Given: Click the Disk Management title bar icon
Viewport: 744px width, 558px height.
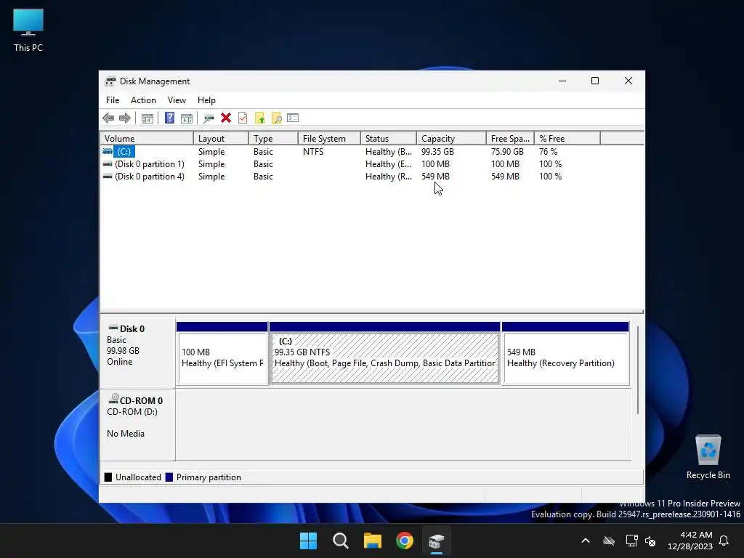Looking at the screenshot, I should 110,81.
